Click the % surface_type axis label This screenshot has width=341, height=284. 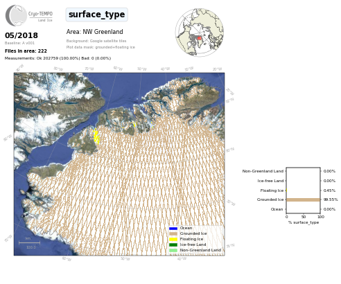pyautogui.click(x=304, y=222)
